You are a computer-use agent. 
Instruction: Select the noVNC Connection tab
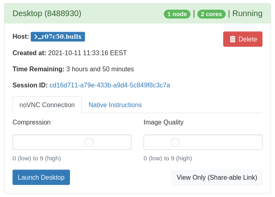pos(47,105)
